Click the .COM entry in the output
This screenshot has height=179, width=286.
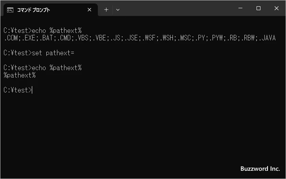point(11,38)
